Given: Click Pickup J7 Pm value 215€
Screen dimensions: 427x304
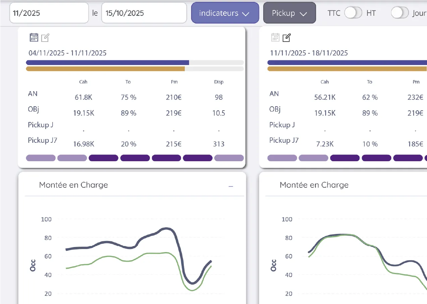Looking at the screenshot, I should pos(174,144).
